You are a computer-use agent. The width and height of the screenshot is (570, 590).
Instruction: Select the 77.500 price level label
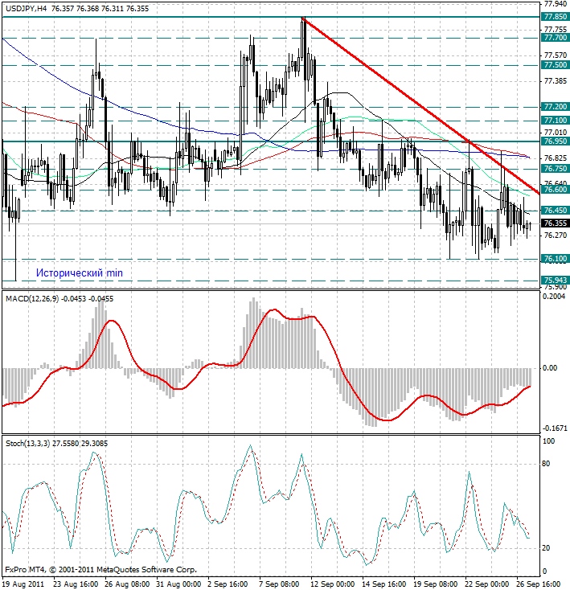tap(555, 65)
